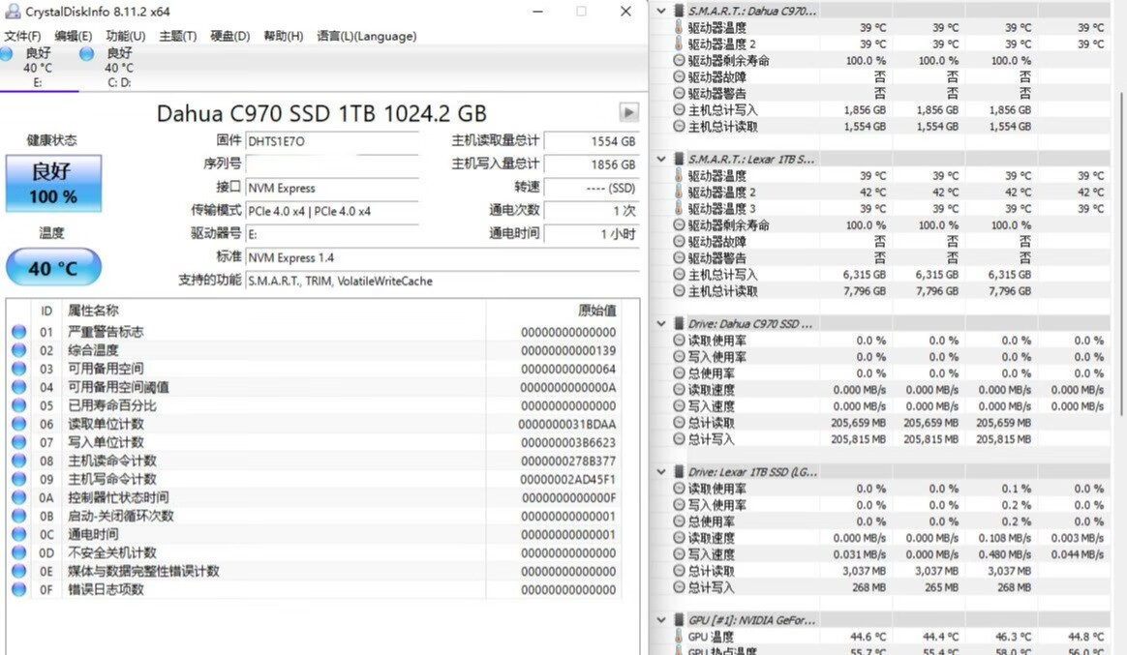Screen dimensions: 1127x655
Task: Click the icon next to 读取使用率 under Lexar drive
Action: point(678,488)
